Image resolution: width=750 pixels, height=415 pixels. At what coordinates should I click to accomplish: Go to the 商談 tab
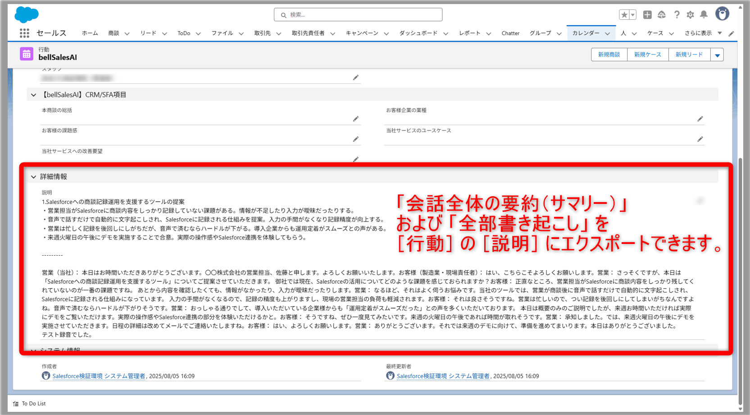114,33
